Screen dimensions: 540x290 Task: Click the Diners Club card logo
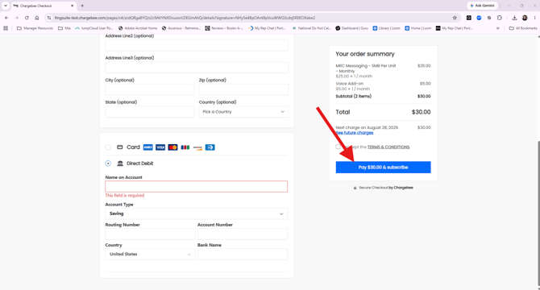210,147
